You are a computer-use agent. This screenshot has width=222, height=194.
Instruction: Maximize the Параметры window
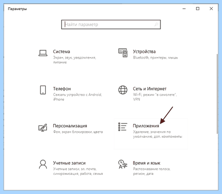pyautogui.click(x=198, y=9)
